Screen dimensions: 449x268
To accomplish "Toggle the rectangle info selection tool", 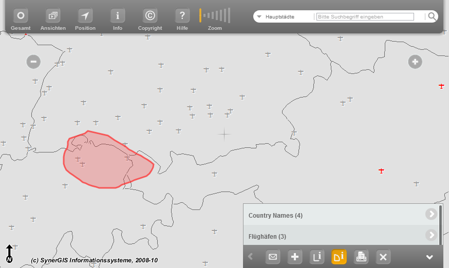I will coord(317,257).
